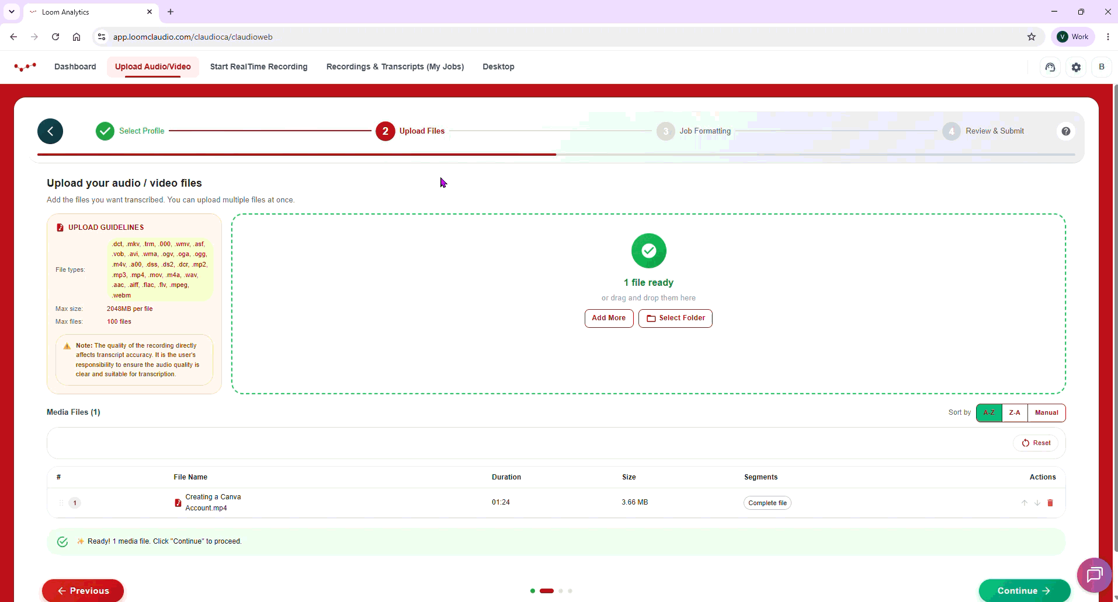Click the Previous button
This screenshot has height=602, width=1118.
tap(83, 590)
